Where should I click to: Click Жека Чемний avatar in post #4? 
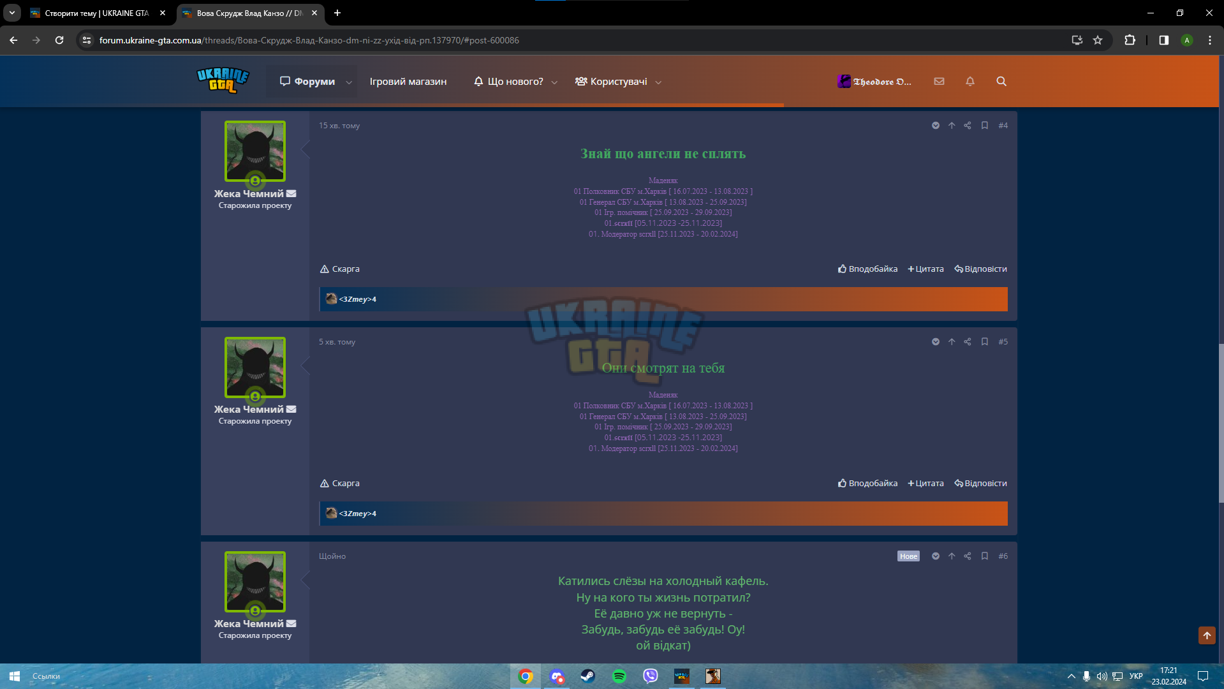[x=255, y=151]
